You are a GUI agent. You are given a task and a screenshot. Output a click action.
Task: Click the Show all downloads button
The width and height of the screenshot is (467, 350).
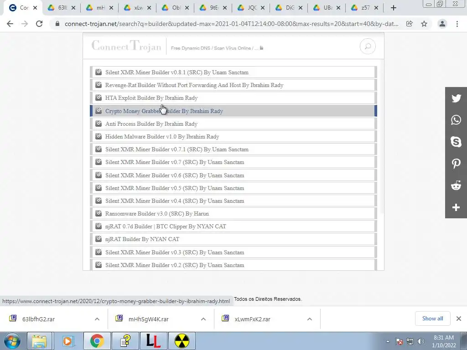coord(432,319)
